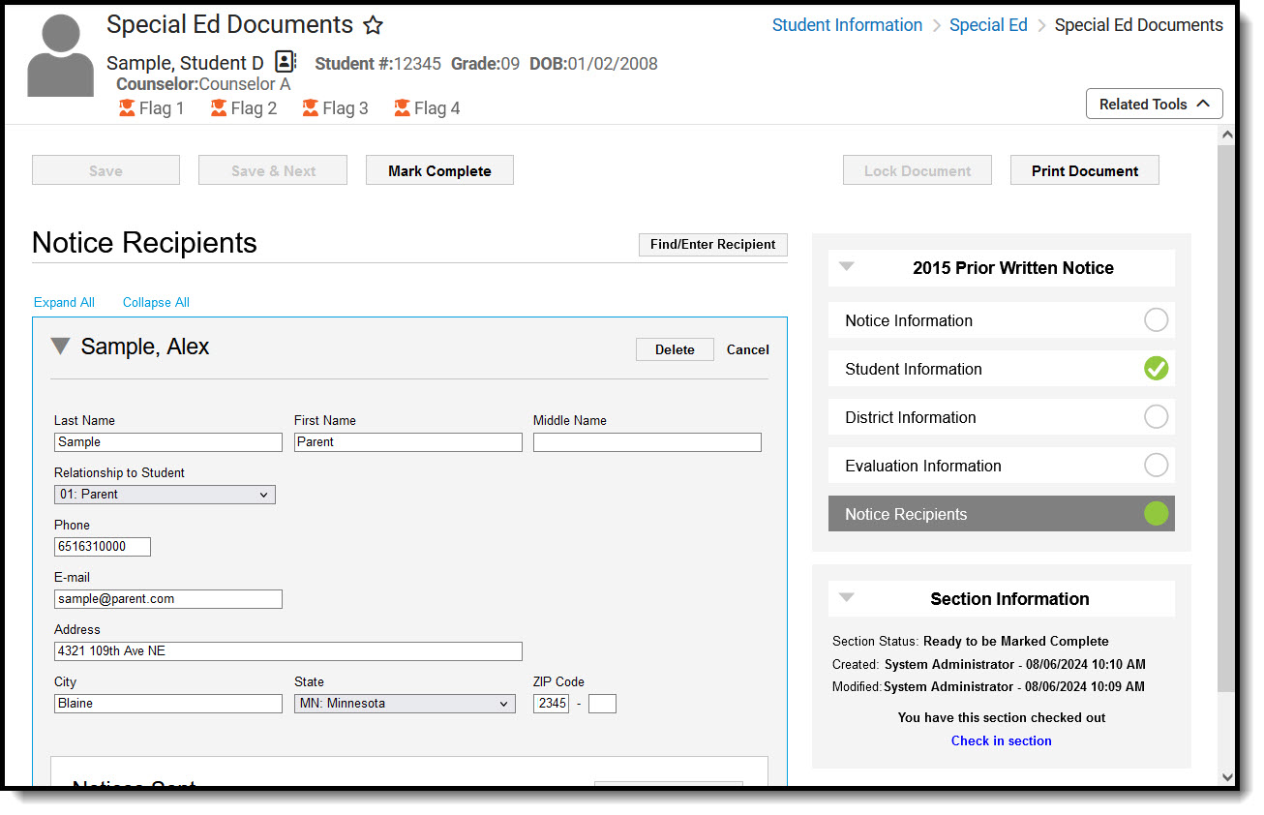Click Expand All link
1264x815 pixels.
[64, 302]
